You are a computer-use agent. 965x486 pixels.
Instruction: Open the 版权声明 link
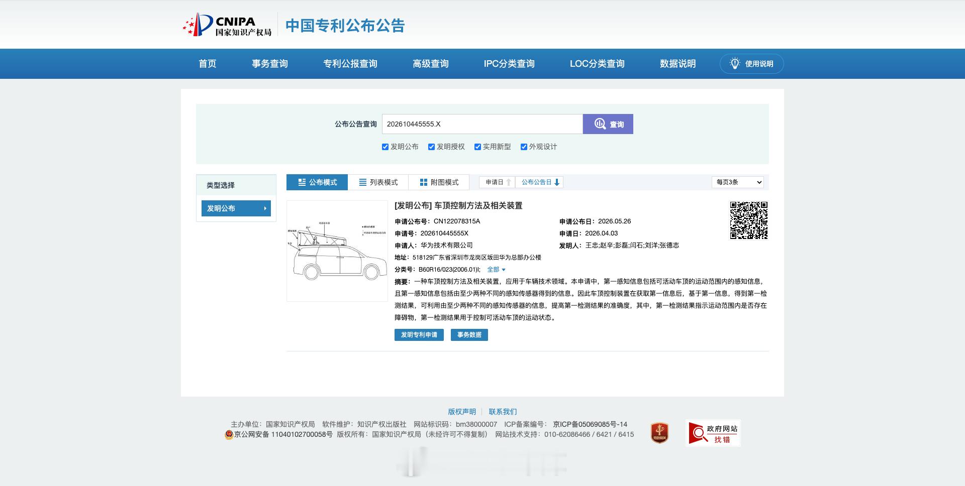(x=462, y=412)
